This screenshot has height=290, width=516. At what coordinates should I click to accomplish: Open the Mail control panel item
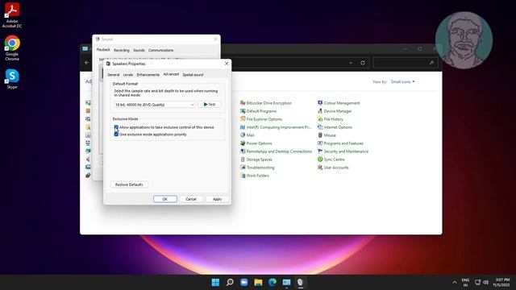248,135
